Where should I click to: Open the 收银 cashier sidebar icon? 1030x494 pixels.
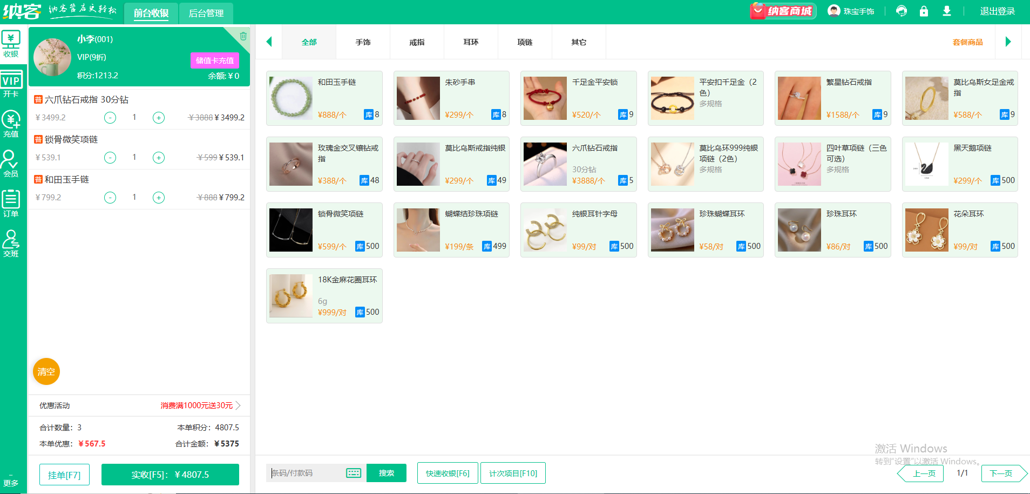click(x=11, y=44)
